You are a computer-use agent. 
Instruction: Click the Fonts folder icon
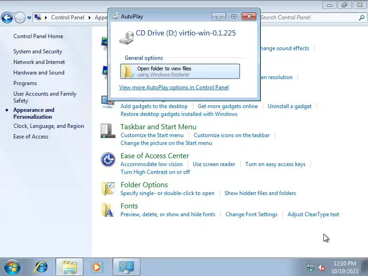click(x=108, y=210)
